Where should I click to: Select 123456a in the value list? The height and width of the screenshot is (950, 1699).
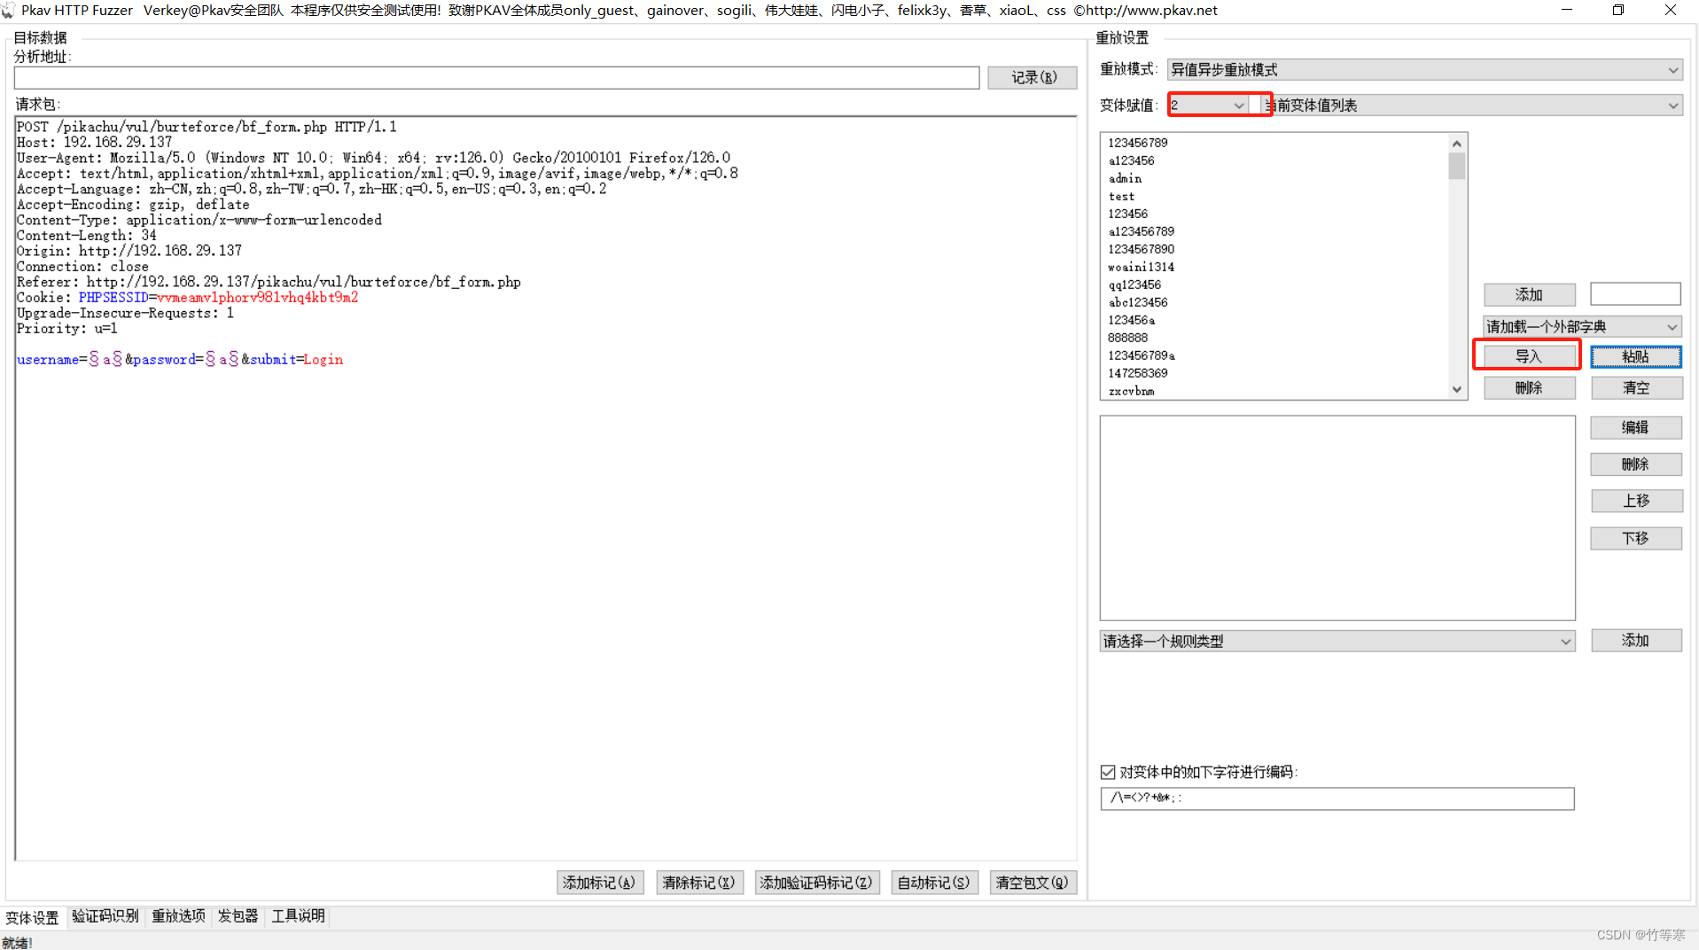pyautogui.click(x=1132, y=320)
